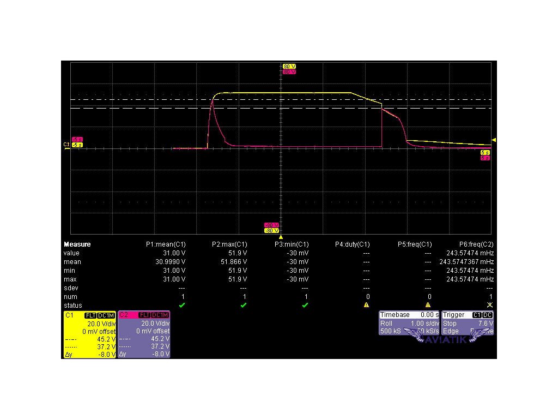Click the green check status under P3
Image resolution: width=558 pixels, height=419 pixels.
pyautogui.click(x=305, y=305)
